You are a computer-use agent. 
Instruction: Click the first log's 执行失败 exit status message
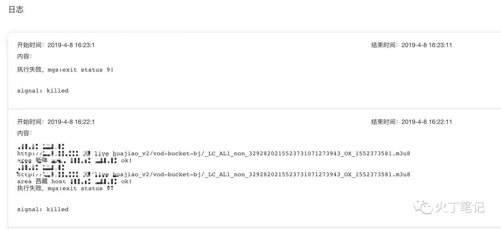(x=65, y=70)
